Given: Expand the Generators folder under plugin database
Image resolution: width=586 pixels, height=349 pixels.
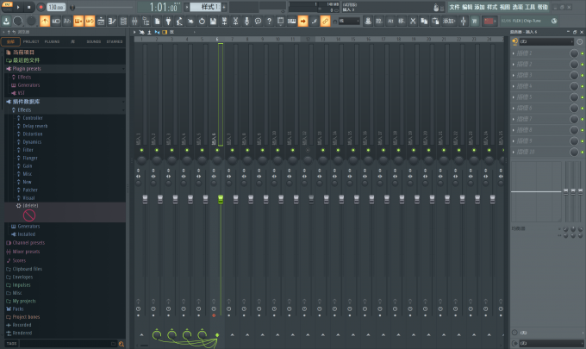Looking at the screenshot, I should pyautogui.click(x=28, y=227).
